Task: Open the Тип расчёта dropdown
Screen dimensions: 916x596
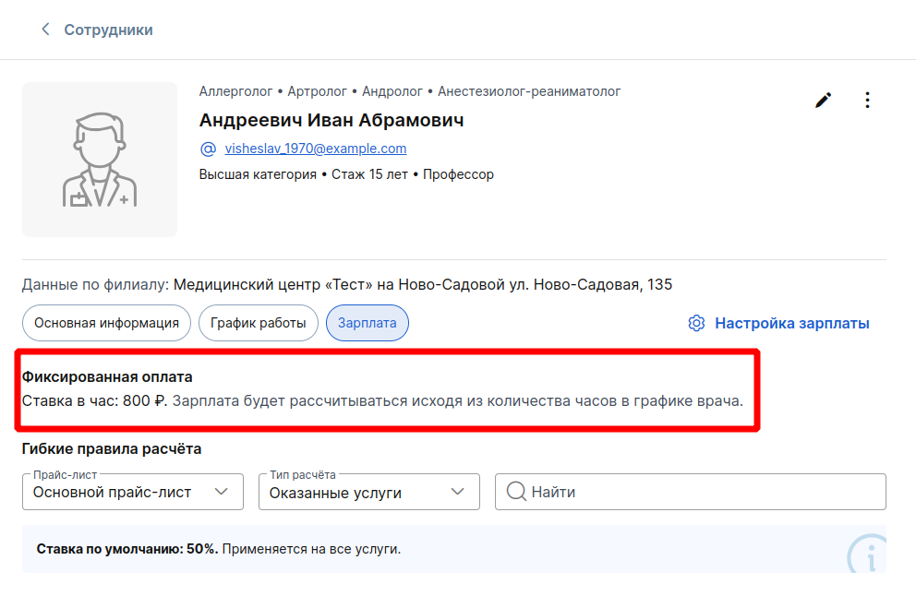Action: 369,492
